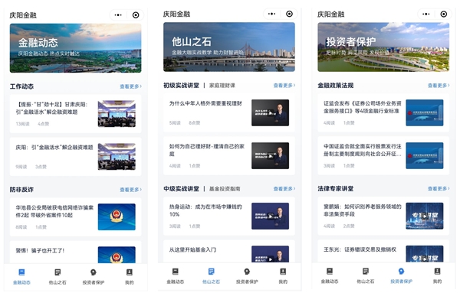This screenshot has width=460, height=293.
Task: Open article 庆阳：引"金融活水"解企融资难题
Action: click(75, 157)
